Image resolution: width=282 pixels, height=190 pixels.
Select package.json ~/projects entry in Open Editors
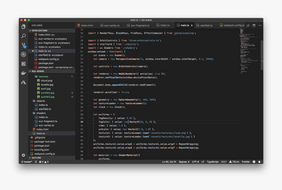pyautogui.click(x=52, y=67)
